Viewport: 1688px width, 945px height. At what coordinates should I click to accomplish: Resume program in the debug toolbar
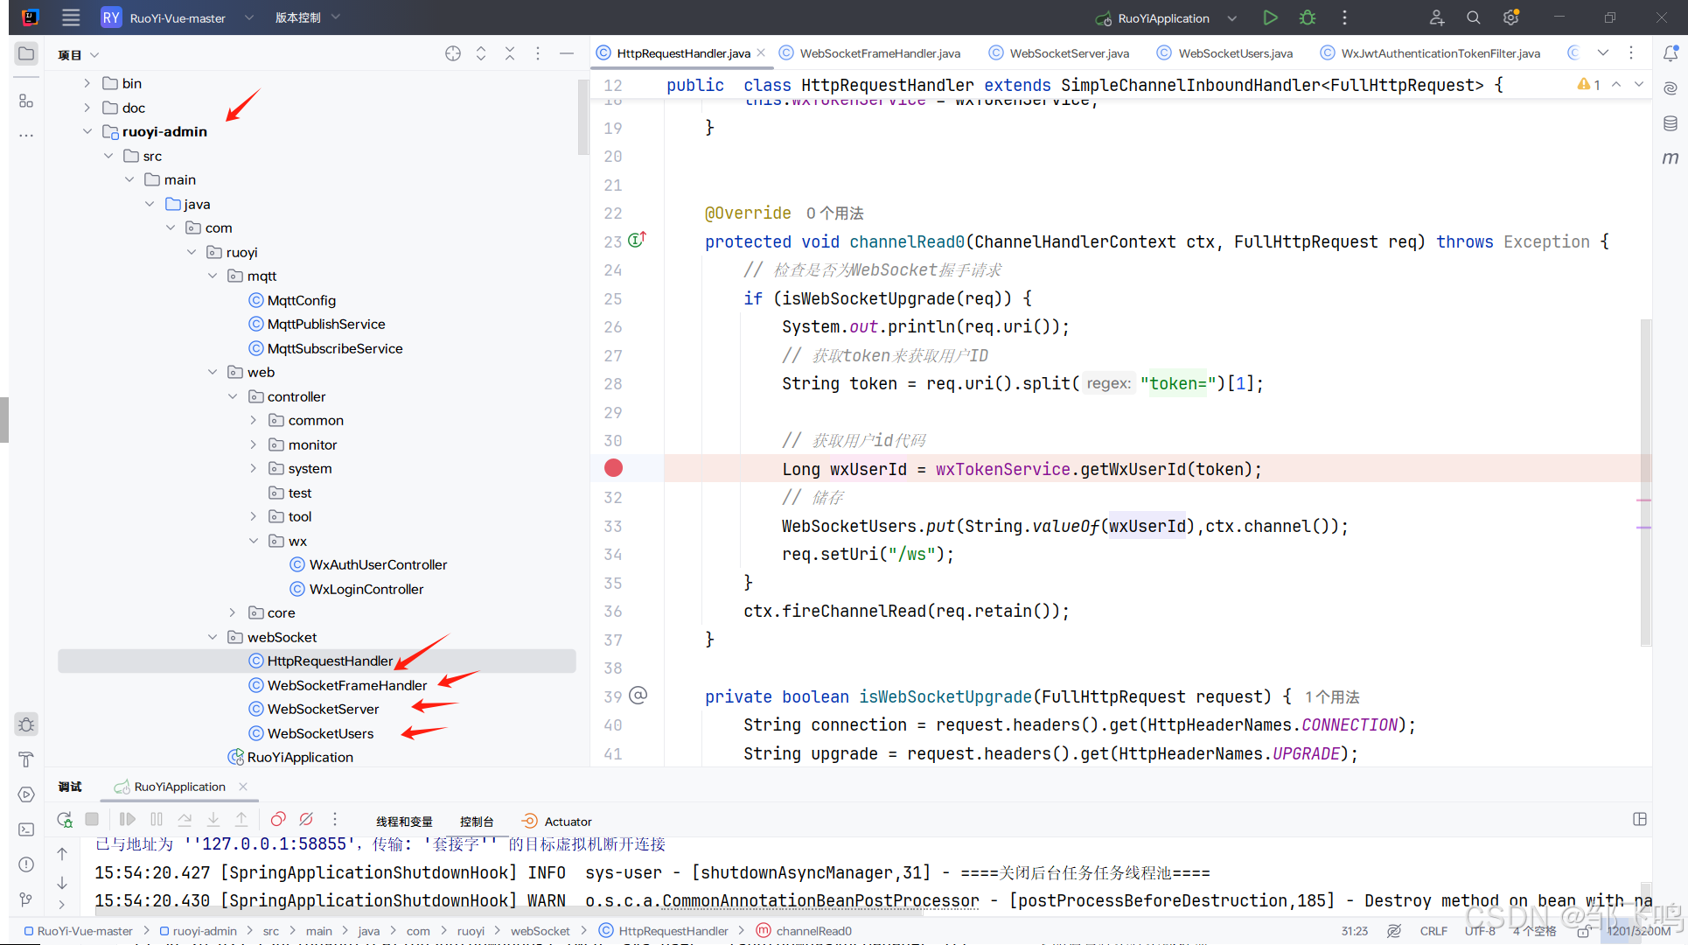point(127,820)
